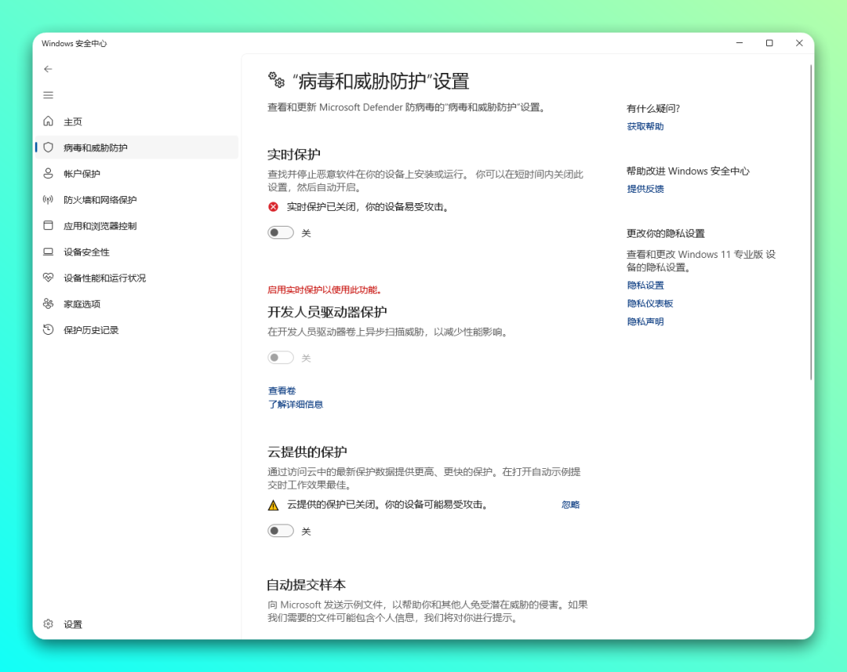Open the 了解详细信息 link
Viewport: 847px width, 672px height.
(296, 405)
